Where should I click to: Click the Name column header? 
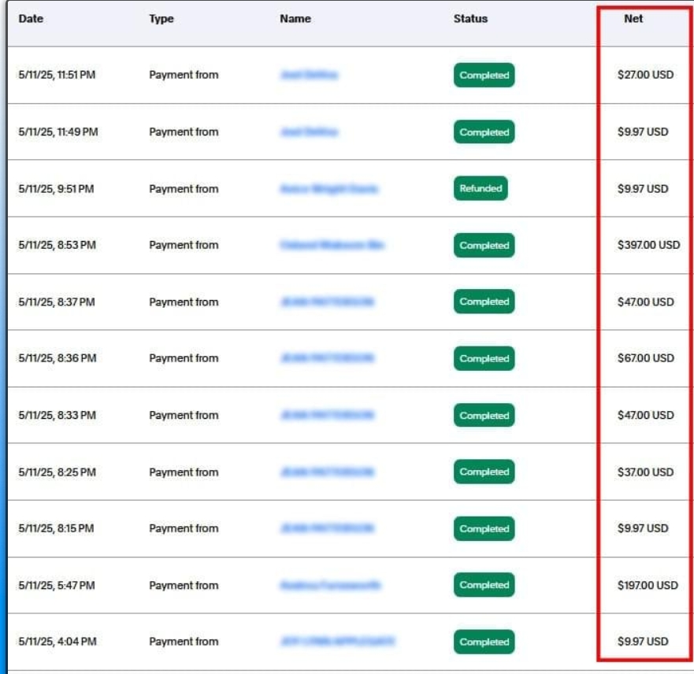[295, 19]
